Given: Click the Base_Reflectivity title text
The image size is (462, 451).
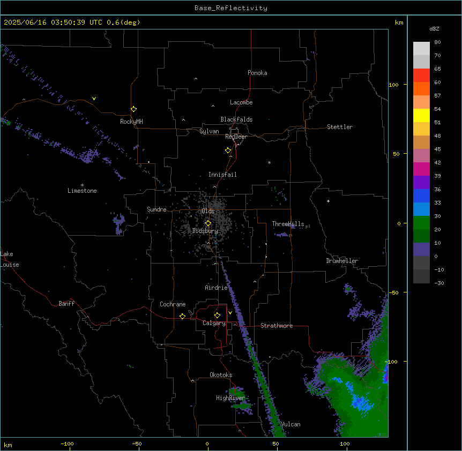Looking at the screenshot, I should coord(231,8).
